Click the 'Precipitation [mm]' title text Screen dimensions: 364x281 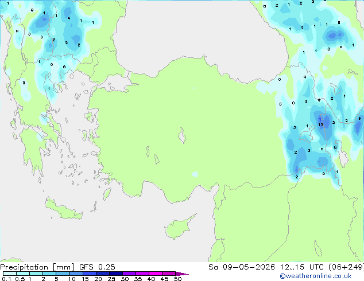[37, 267]
